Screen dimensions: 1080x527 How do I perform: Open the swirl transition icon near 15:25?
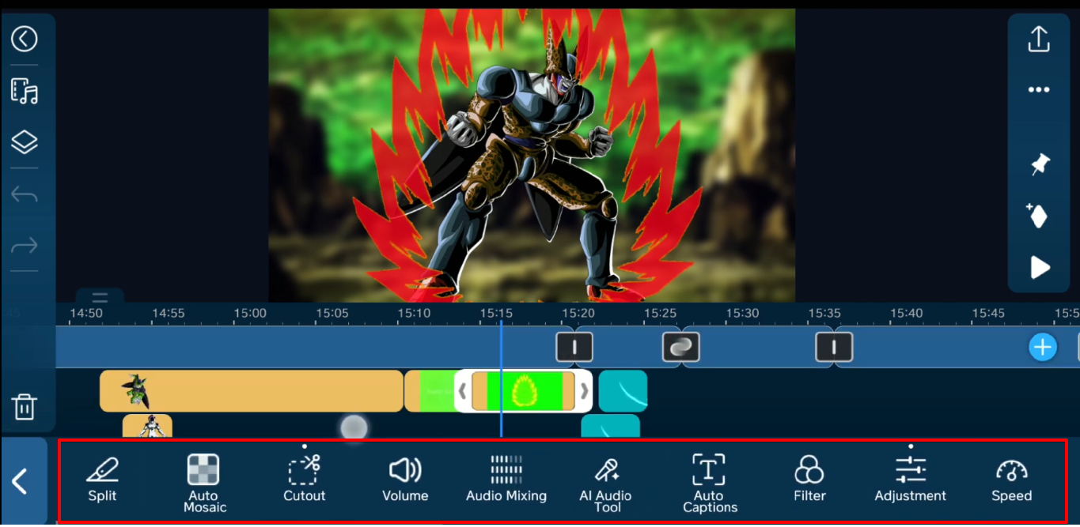pyautogui.click(x=680, y=347)
